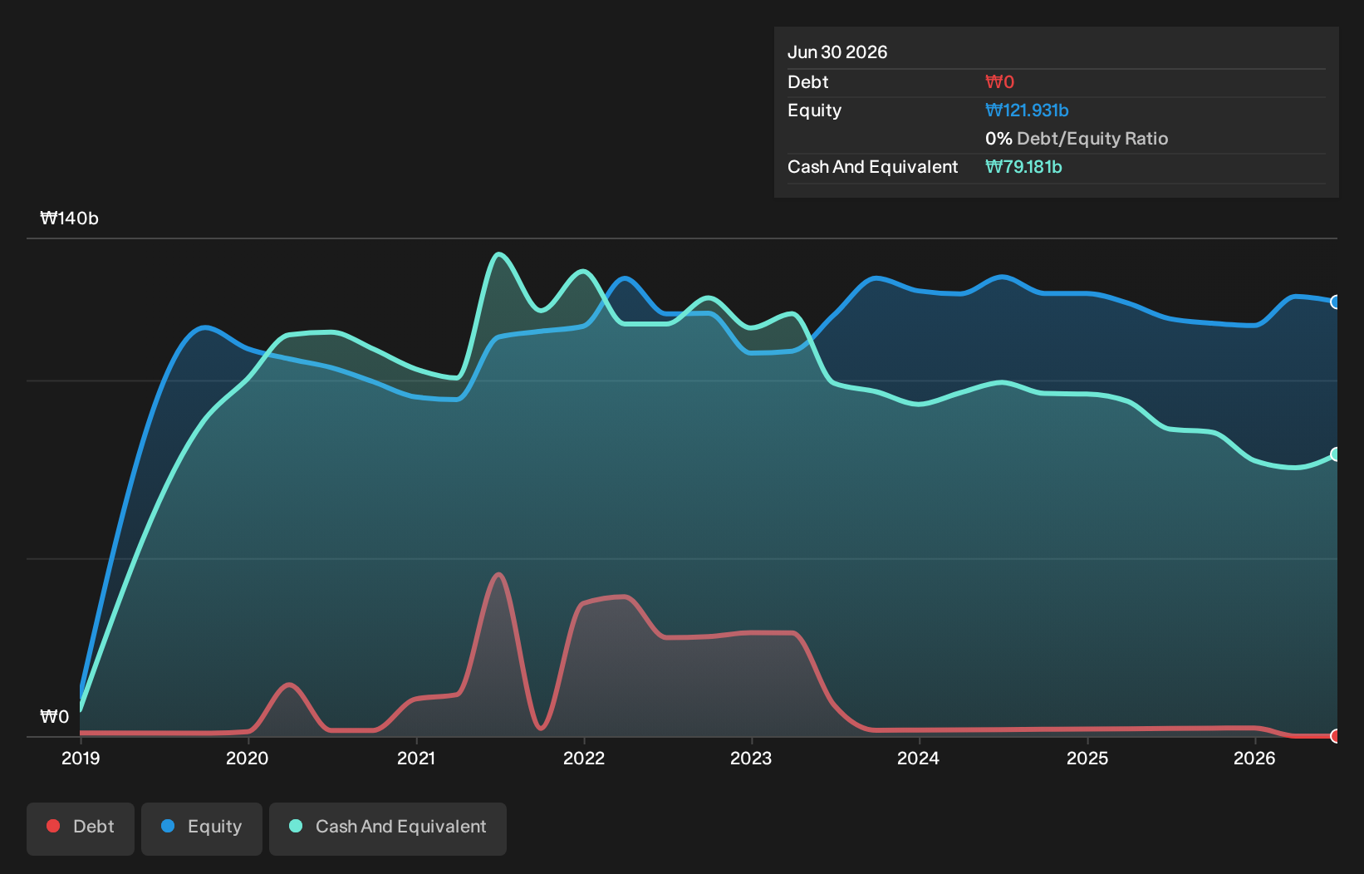Click the 2021 x-axis label
The width and height of the screenshot is (1364, 874).
tap(415, 758)
